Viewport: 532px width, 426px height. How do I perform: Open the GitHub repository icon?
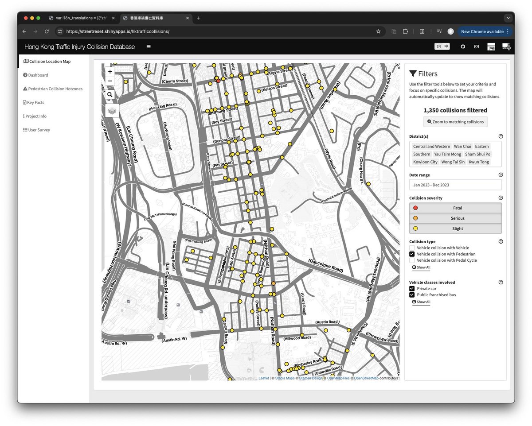(x=463, y=46)
